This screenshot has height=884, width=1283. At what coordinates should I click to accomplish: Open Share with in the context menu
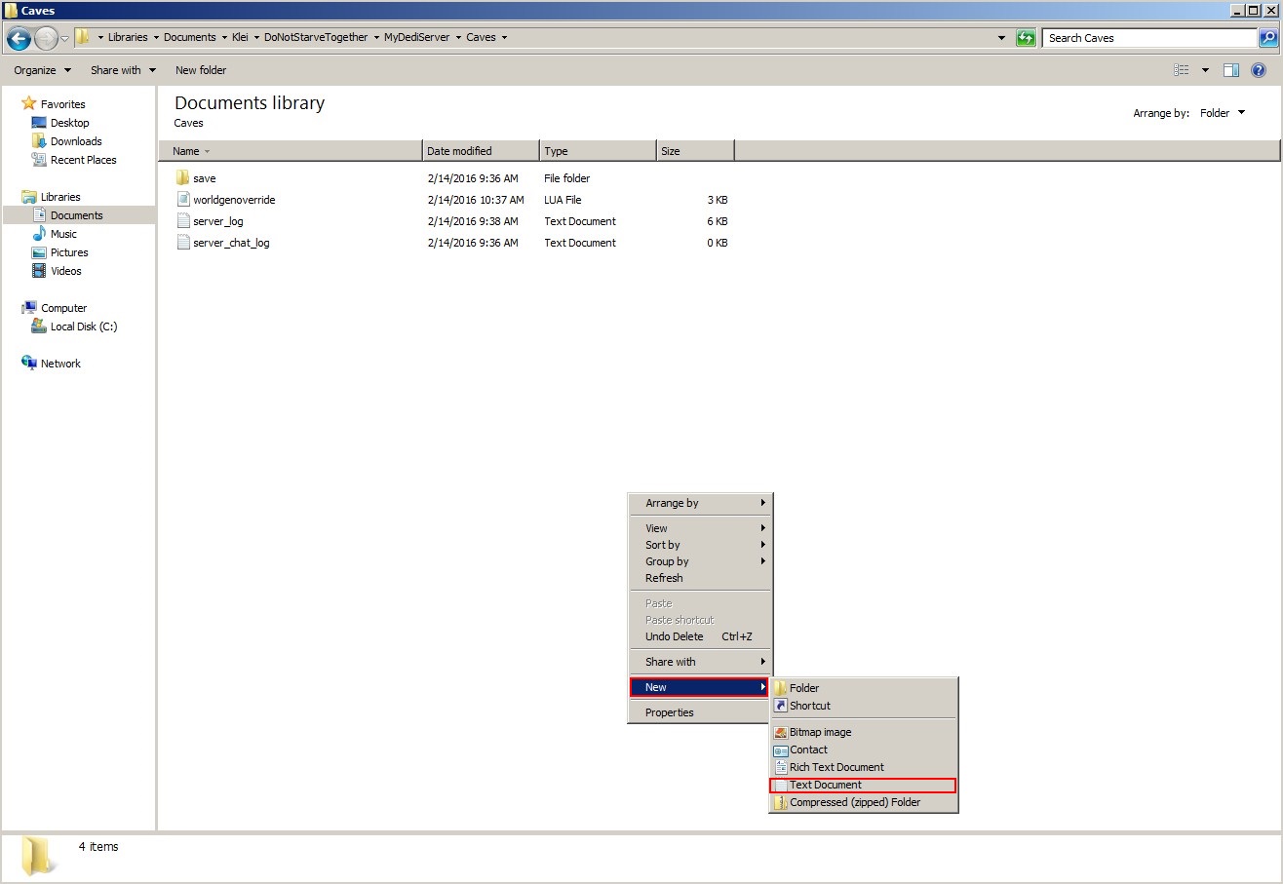pyautogui.click(x=700, y=662)
